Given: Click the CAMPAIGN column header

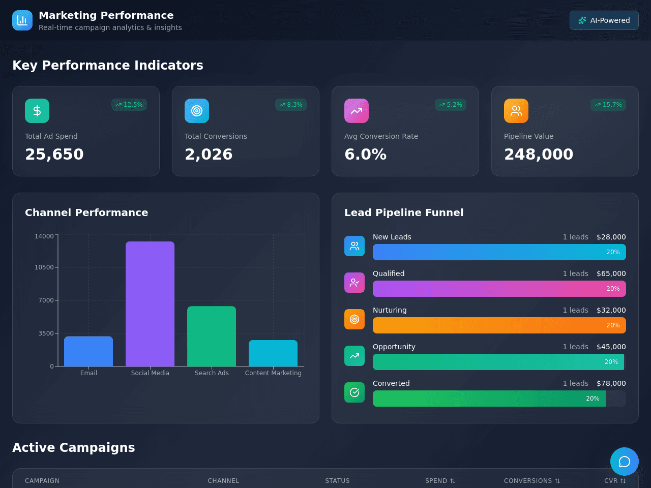Looking at the screenshot, I should pyautogui.click(x=42, y=481).
